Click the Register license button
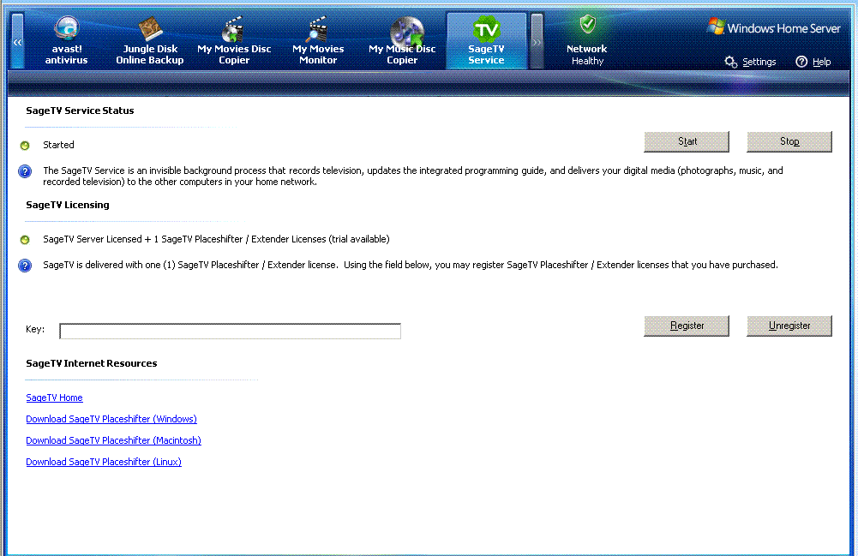This screenshot has width=858, height=556. pos(687,326)
